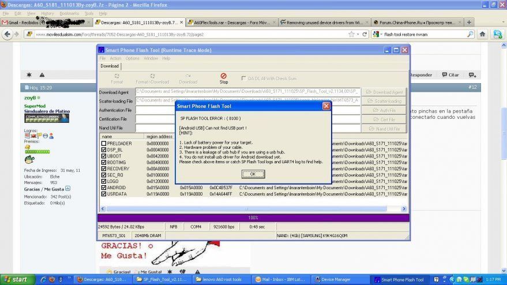Uncheck the SEC_RO checkbox

tap(104, 175)
